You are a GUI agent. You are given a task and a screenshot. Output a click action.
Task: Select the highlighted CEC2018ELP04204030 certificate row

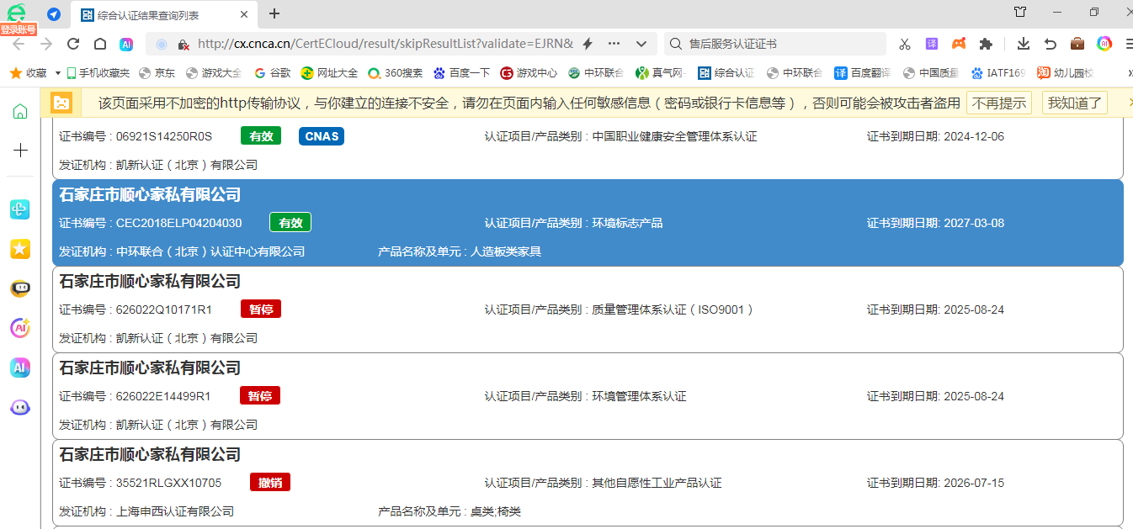pyautogui.click(x=588, y=223)
